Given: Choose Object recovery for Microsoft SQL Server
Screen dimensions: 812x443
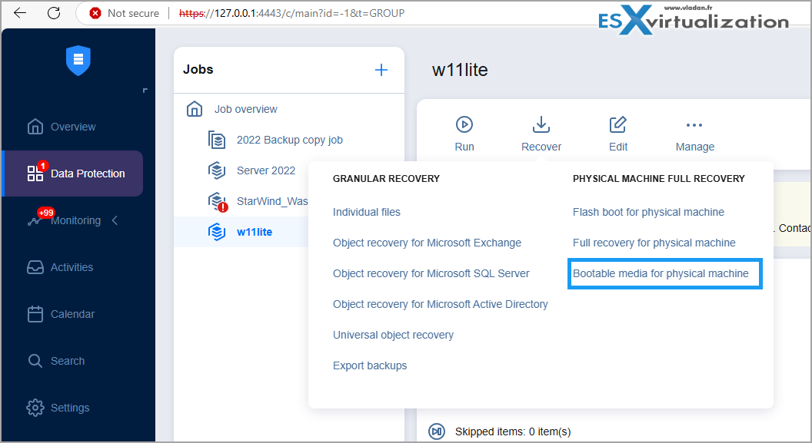Looking at the screenshot, I should coord(431,273).
